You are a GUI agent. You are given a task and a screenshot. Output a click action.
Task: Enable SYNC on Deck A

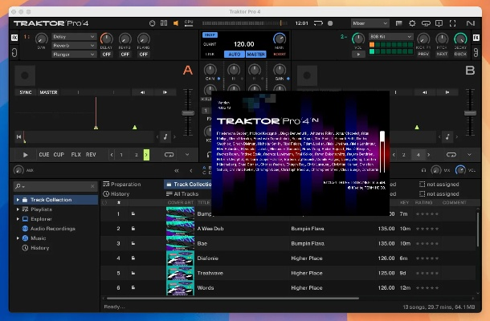pyautogui.click(x=26, y=92)
